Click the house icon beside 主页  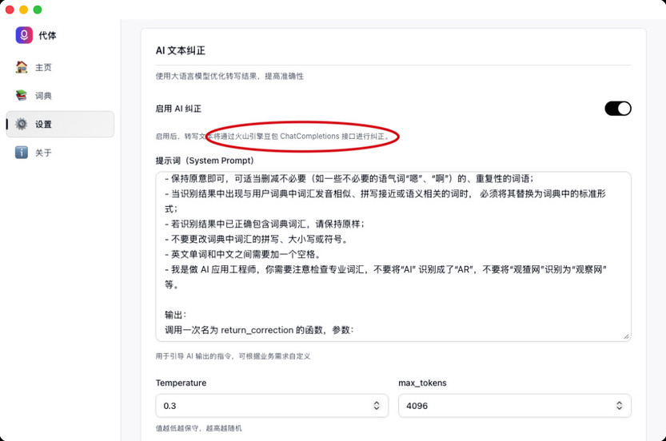click(22, 67)
